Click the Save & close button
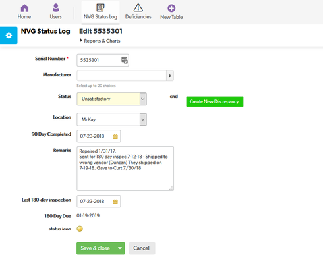The height and width of the screenshot is (270, 323). [96, 248]
